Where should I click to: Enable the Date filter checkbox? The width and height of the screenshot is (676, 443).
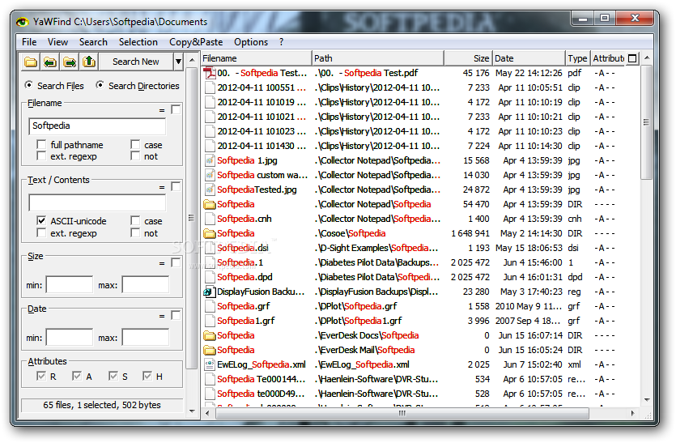176,315
